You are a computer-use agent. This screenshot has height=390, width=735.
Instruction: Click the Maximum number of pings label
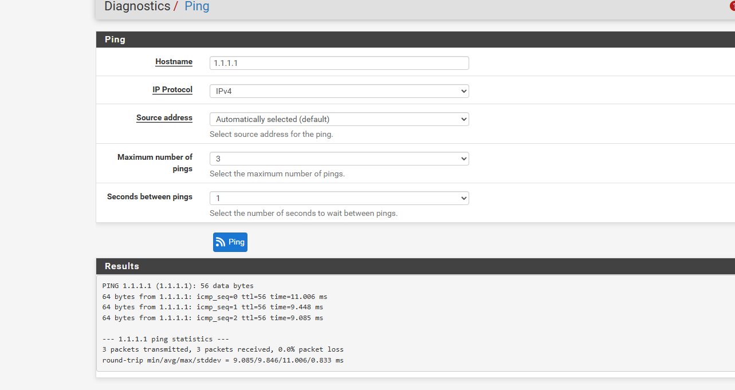(155, 163)
